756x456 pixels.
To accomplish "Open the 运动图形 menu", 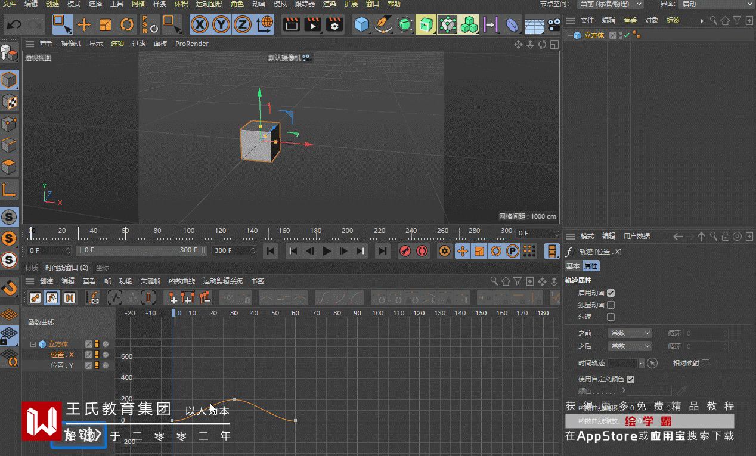I will tap(209, 4).
